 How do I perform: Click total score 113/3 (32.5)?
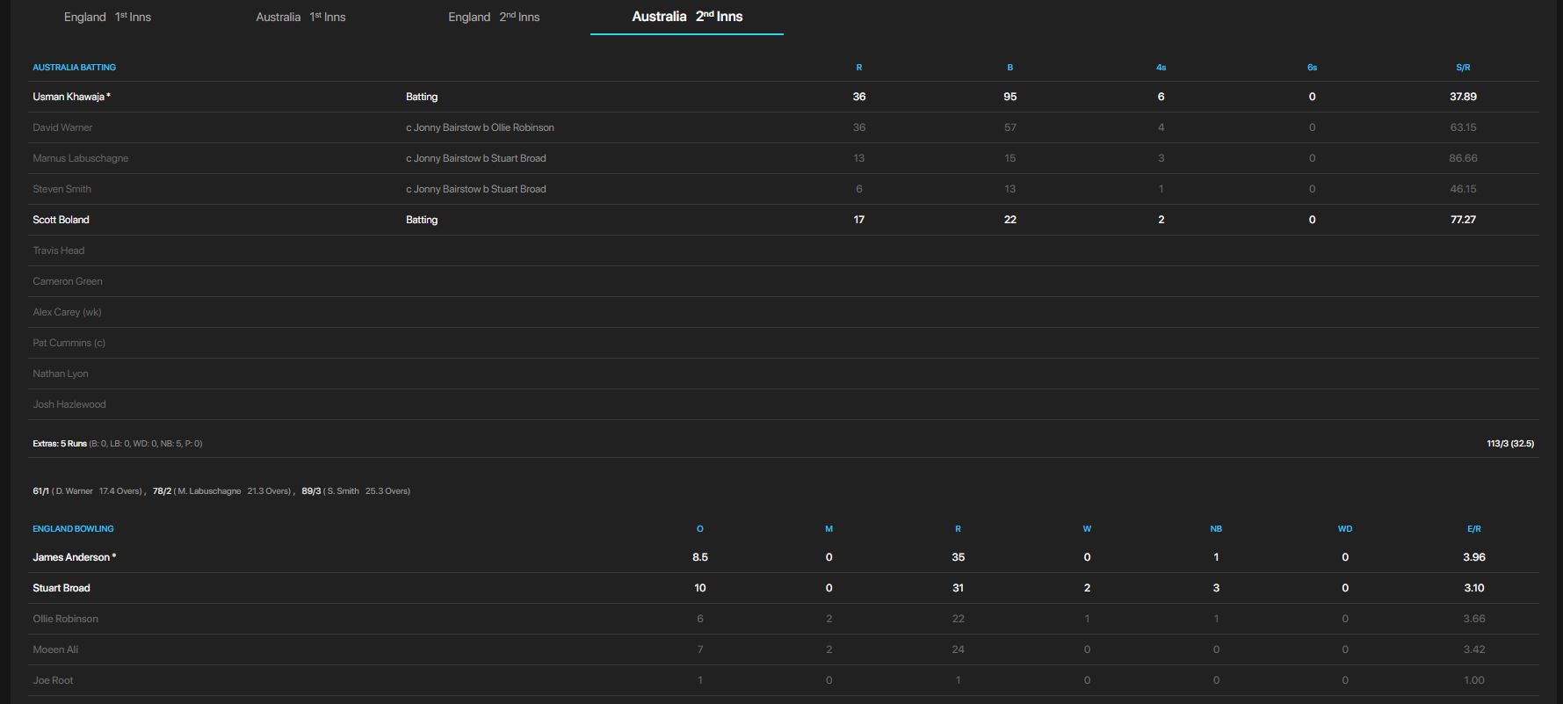click(x=1510, y=444)
